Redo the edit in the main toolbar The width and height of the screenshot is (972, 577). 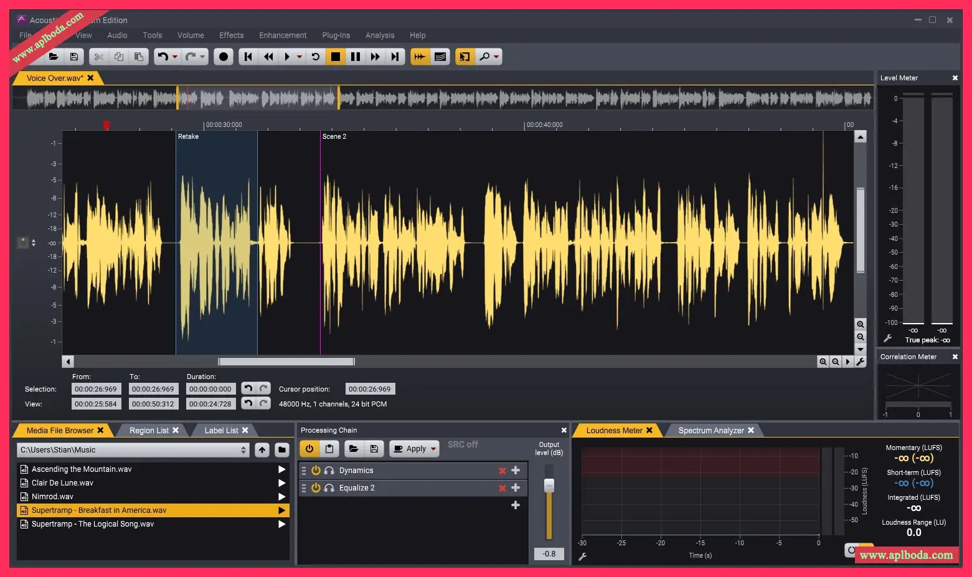click(x=191, y=57)
